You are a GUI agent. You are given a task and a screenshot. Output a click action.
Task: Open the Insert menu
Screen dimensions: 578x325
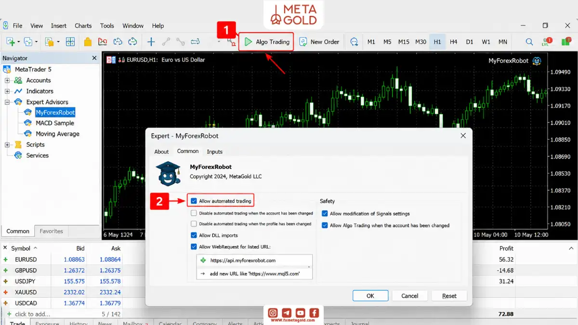coord(59,26)
